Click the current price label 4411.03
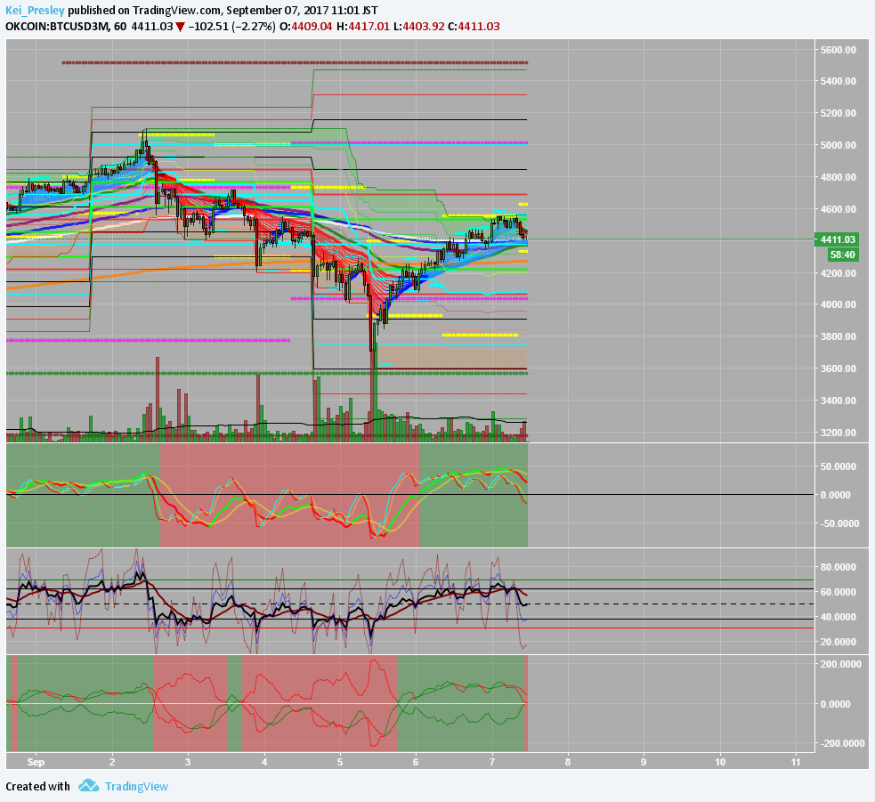 [x=835, y=239]
